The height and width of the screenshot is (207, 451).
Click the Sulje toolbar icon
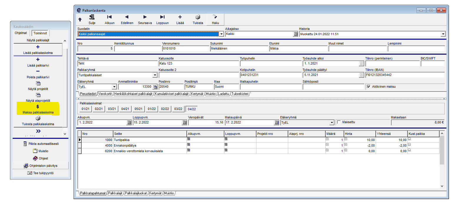point(92,17)
